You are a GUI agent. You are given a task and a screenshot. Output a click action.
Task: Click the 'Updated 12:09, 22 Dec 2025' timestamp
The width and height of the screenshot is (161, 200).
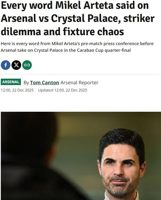coord(63,90)
